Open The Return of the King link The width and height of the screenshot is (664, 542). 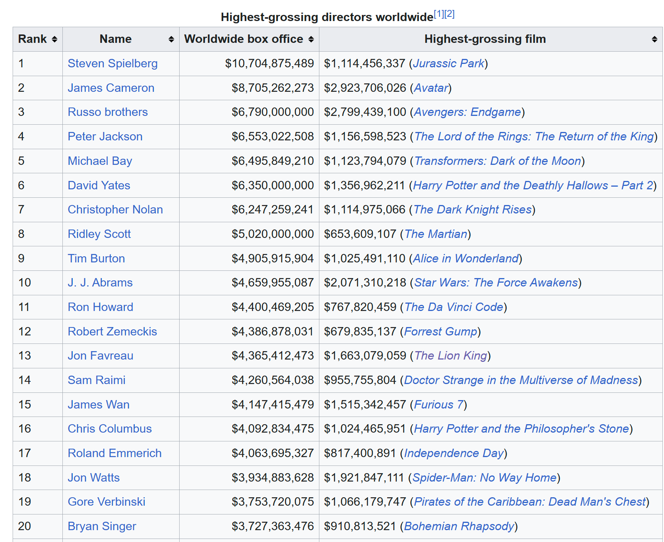click(x=534, y=137)
